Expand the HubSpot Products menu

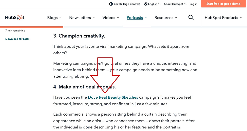(223, 18)
